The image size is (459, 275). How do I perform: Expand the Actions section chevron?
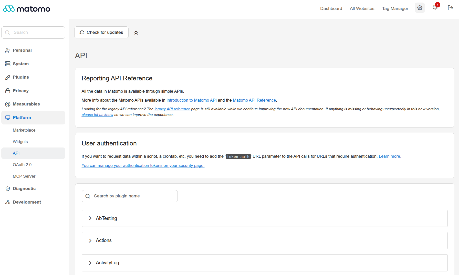pos(90,240)
